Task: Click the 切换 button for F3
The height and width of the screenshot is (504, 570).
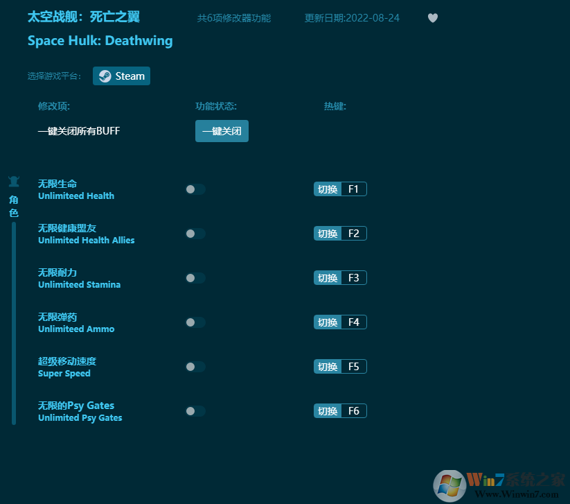Action: pos(328,278)
